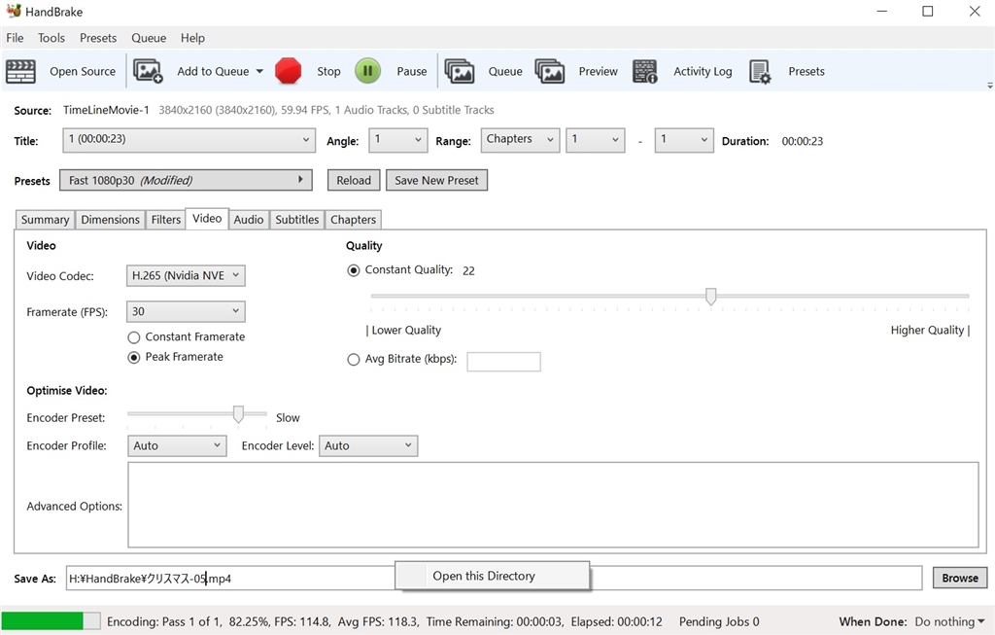Click the red Stop encoding icon
The image size is (995, 635).
[x=288, y=71]
